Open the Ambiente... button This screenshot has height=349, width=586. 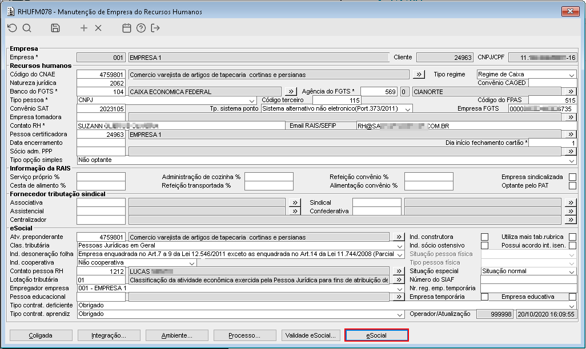click(x=177, y=335)
